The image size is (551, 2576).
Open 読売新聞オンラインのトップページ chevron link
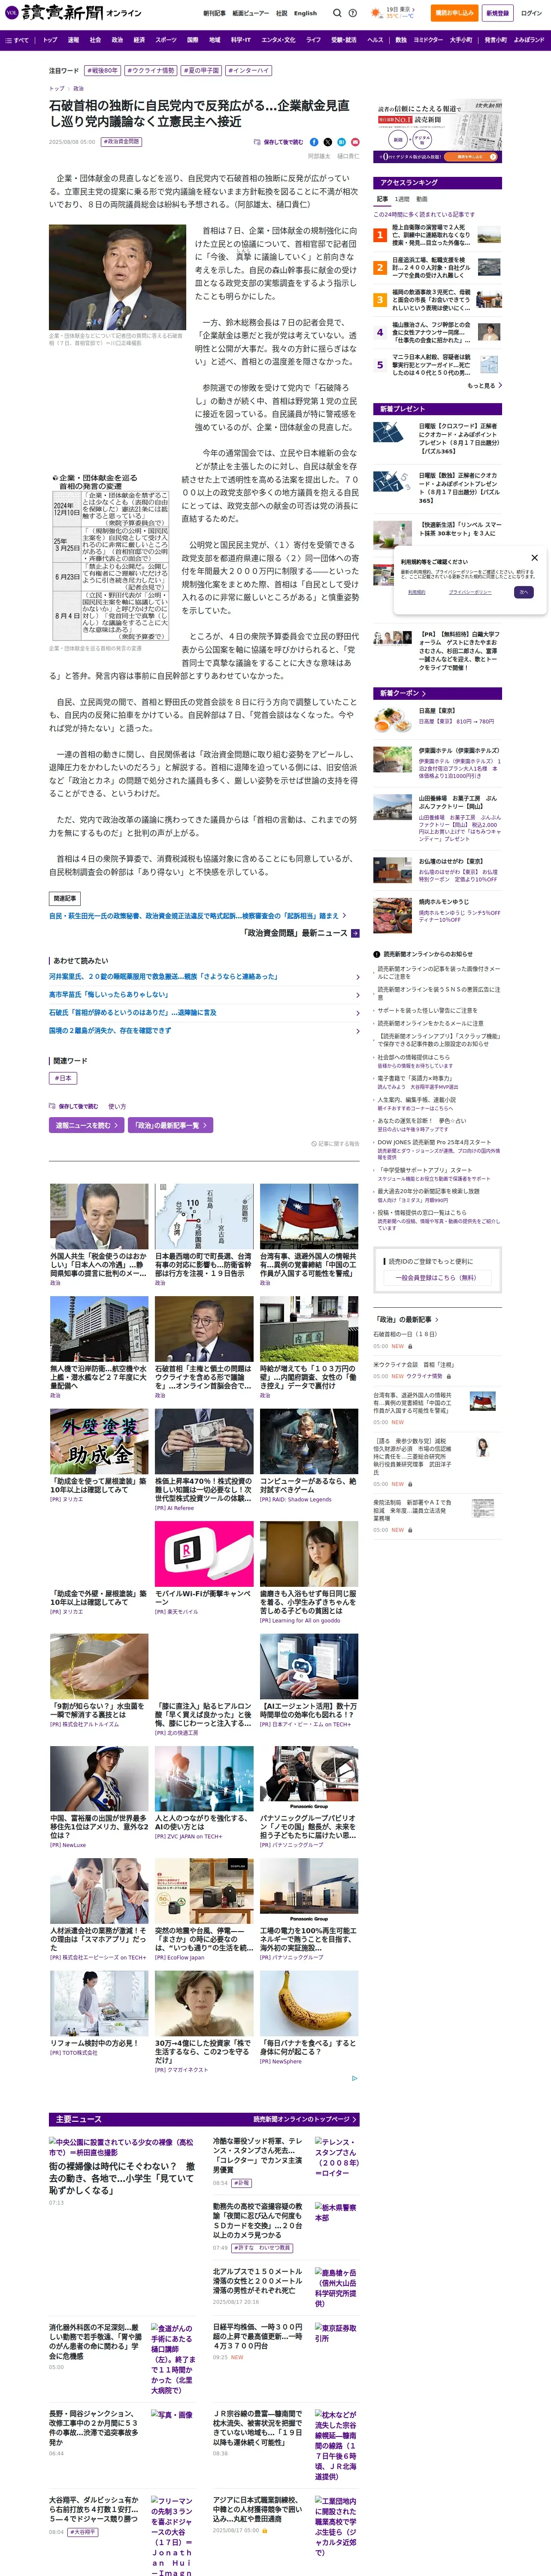click(x=305, y=2119)
